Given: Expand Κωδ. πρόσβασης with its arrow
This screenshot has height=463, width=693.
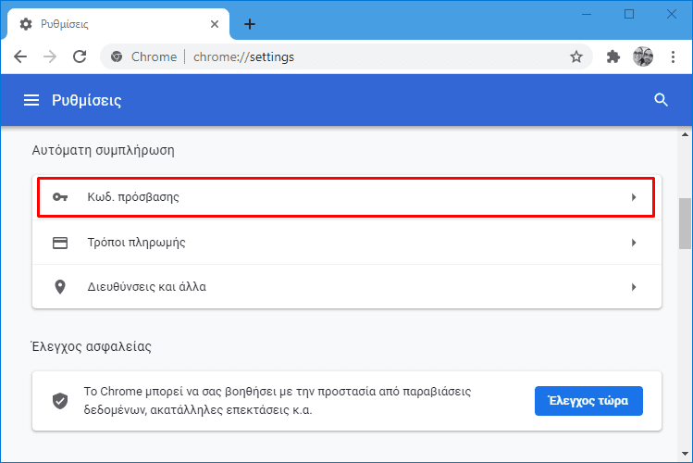Looking at the screenshot, I should pyautogui.click(x=634, y=197).
